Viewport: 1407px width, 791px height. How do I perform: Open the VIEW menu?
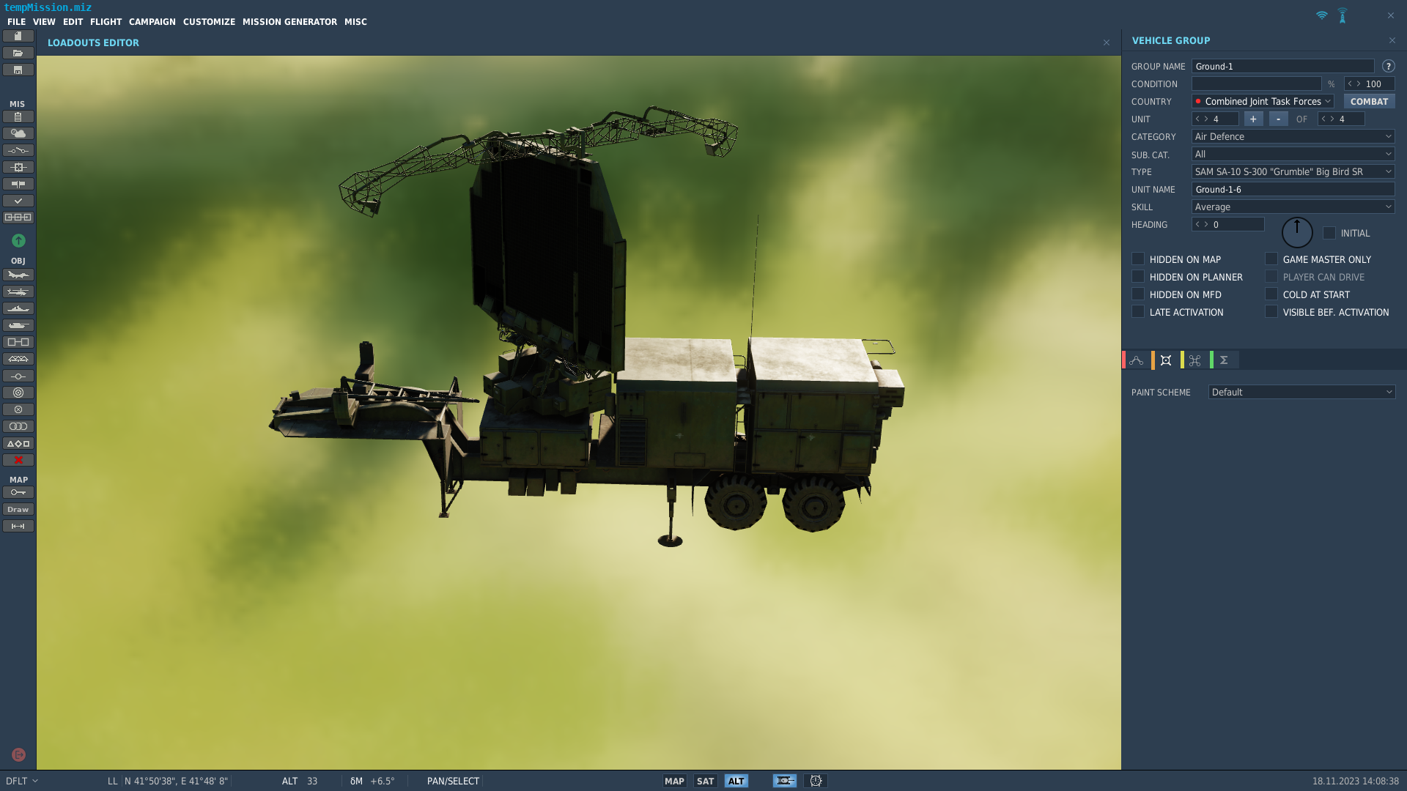pyautogui.click(x=44, y=22)
